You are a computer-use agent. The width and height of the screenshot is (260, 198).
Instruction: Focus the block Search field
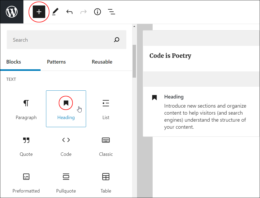[x=67, y=40]
